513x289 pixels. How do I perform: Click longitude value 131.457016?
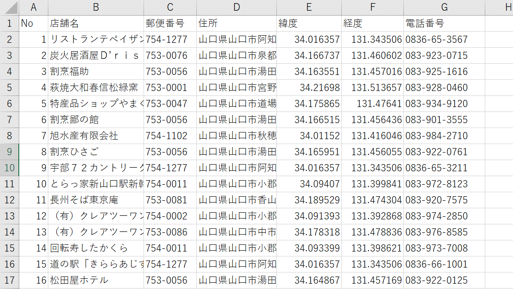(x=372, y=71)
